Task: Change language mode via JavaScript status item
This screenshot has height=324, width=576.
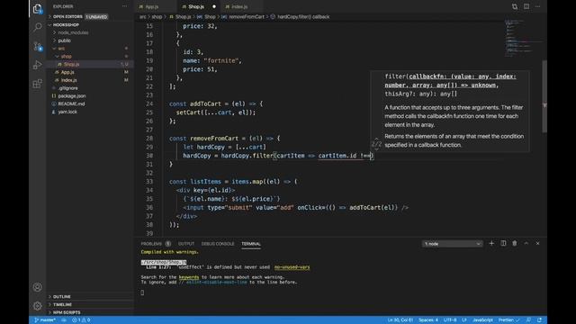Action: 482,320
